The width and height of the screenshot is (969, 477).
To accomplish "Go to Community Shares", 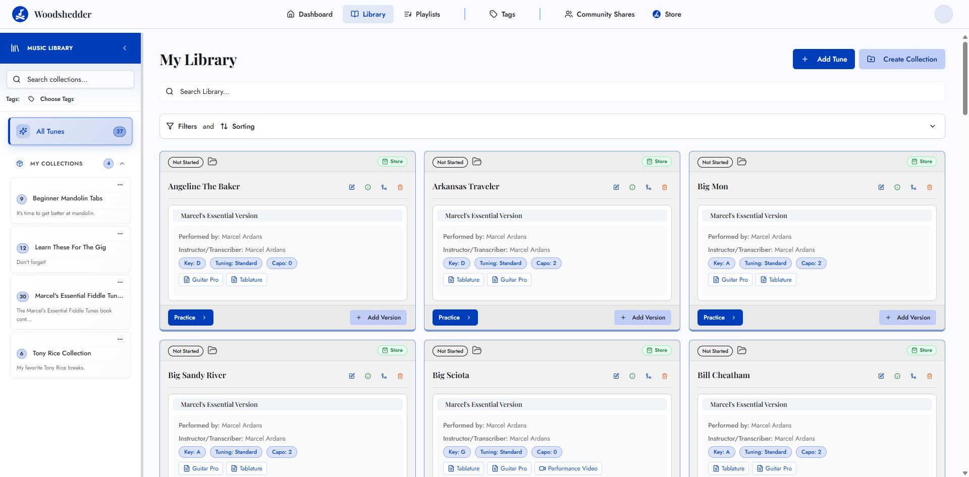I will point(600,14).
